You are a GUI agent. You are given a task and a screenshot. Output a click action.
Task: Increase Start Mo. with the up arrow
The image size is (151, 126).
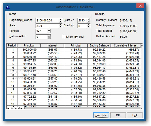(x=88, y=25)
